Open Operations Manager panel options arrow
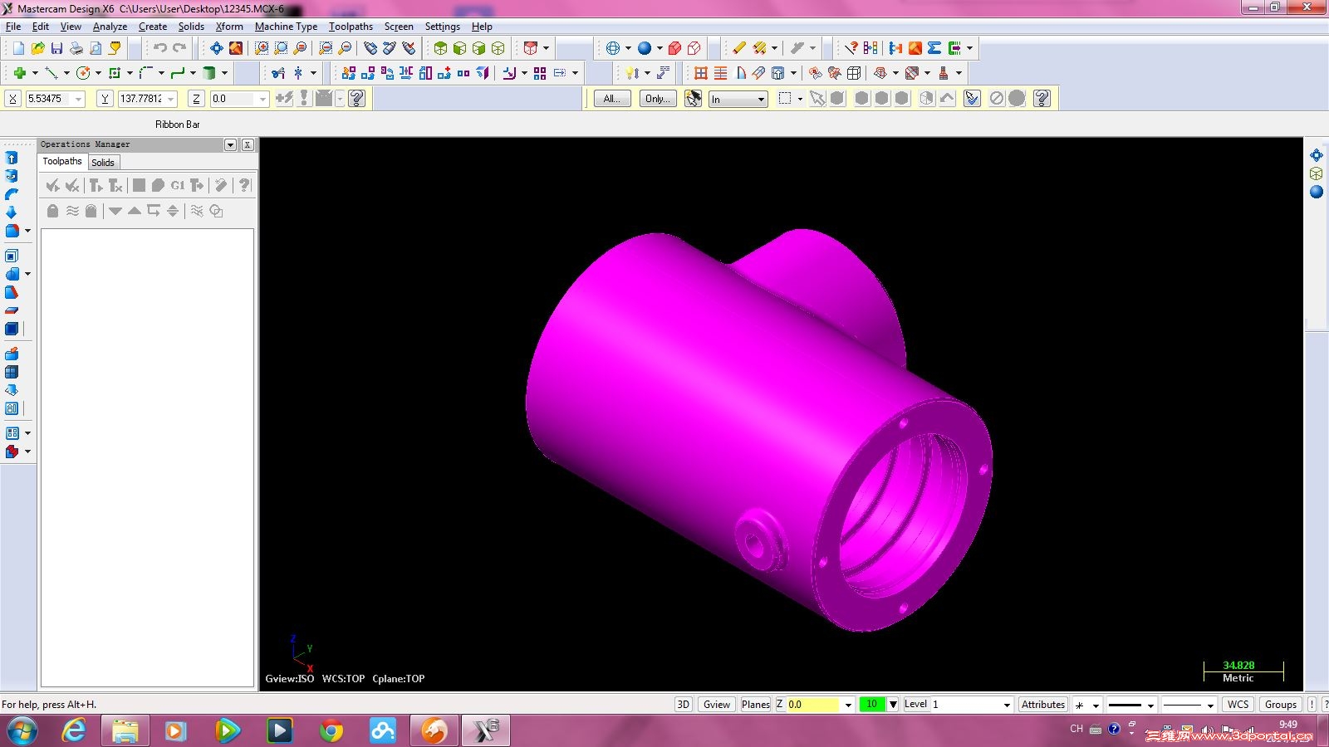Screen dimensions: 1329x747 pyautogui.click(x=230, y=144)
